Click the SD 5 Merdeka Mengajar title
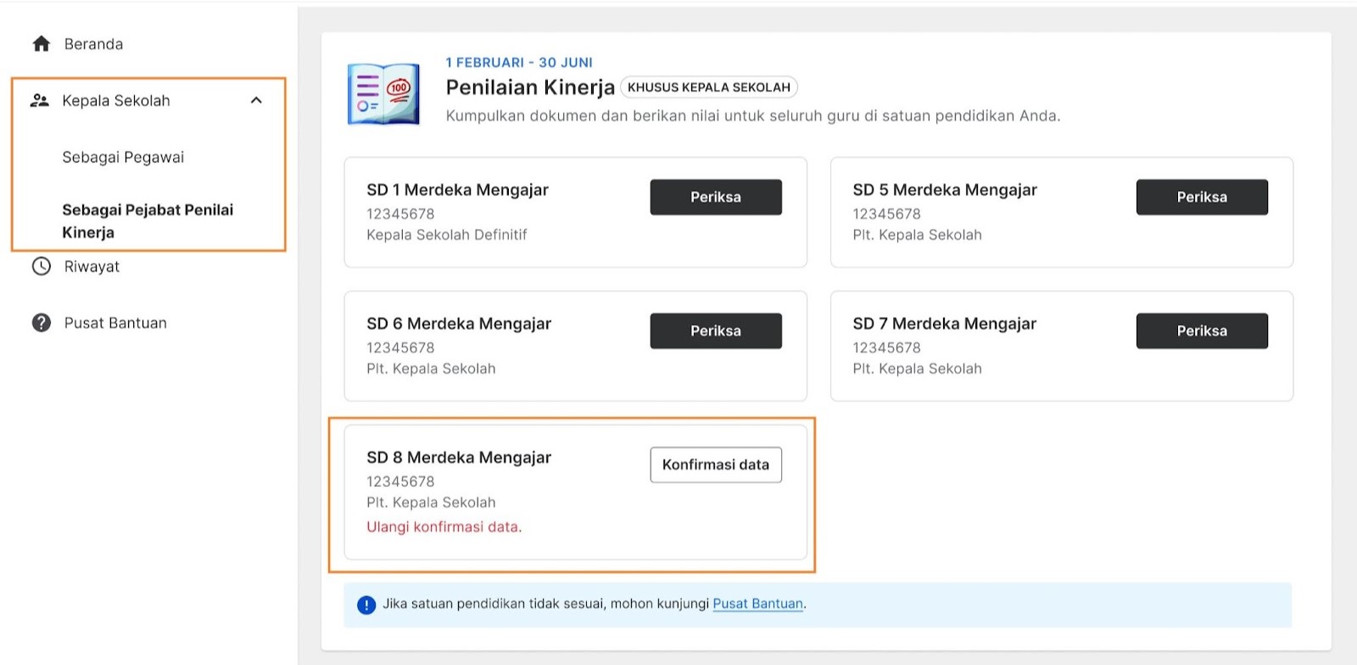The width and height of the screenshot is (1357, 665). (x=945, y=190)
